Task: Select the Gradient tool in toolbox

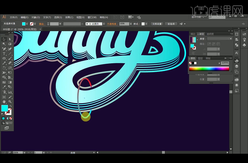Action: (x=10, y=82)
